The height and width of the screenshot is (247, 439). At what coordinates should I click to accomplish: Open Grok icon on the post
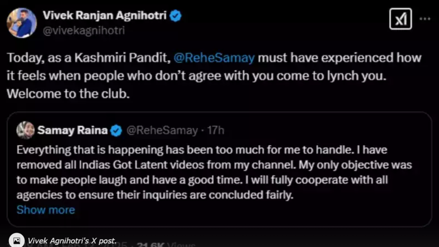tap(400, 19)
